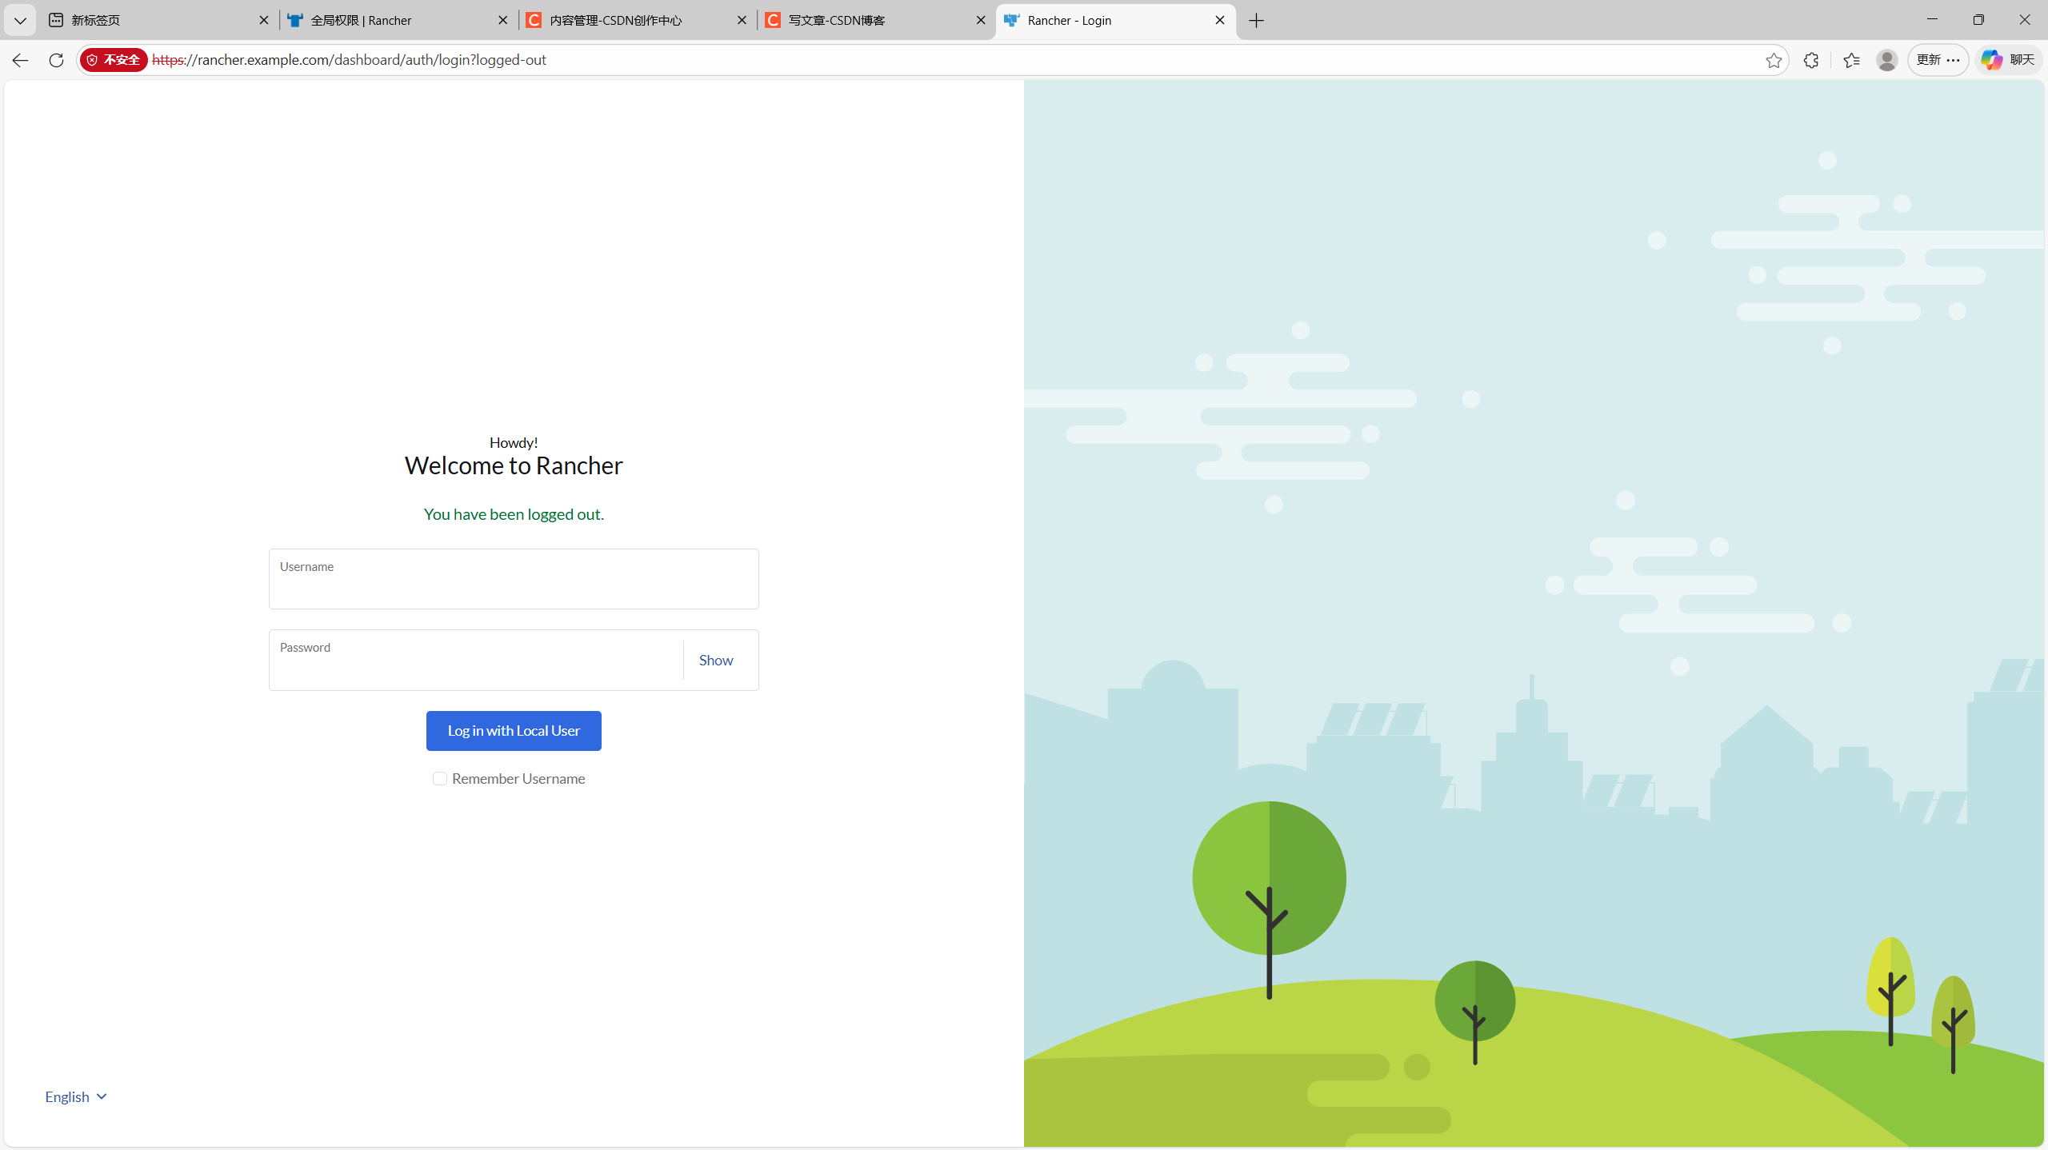Show the password text
The height and width of the screenshot is (1150, 2048).
point(716,660)
